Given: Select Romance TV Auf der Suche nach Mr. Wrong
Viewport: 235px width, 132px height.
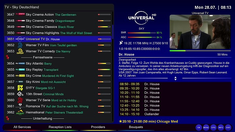Looking at the screenshot, I should pyautogui.click(x=58, y=106).
